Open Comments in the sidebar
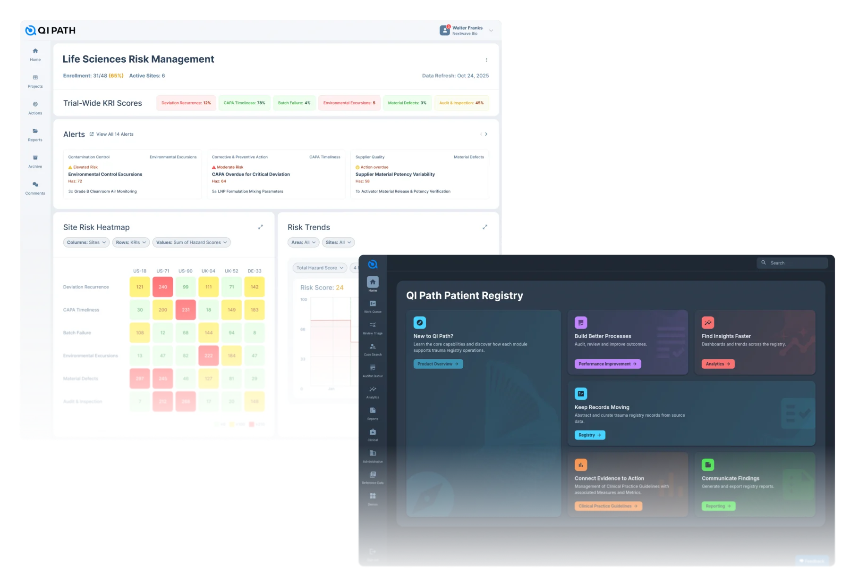This screenshot has height=579, width=850. click(35, 188)
